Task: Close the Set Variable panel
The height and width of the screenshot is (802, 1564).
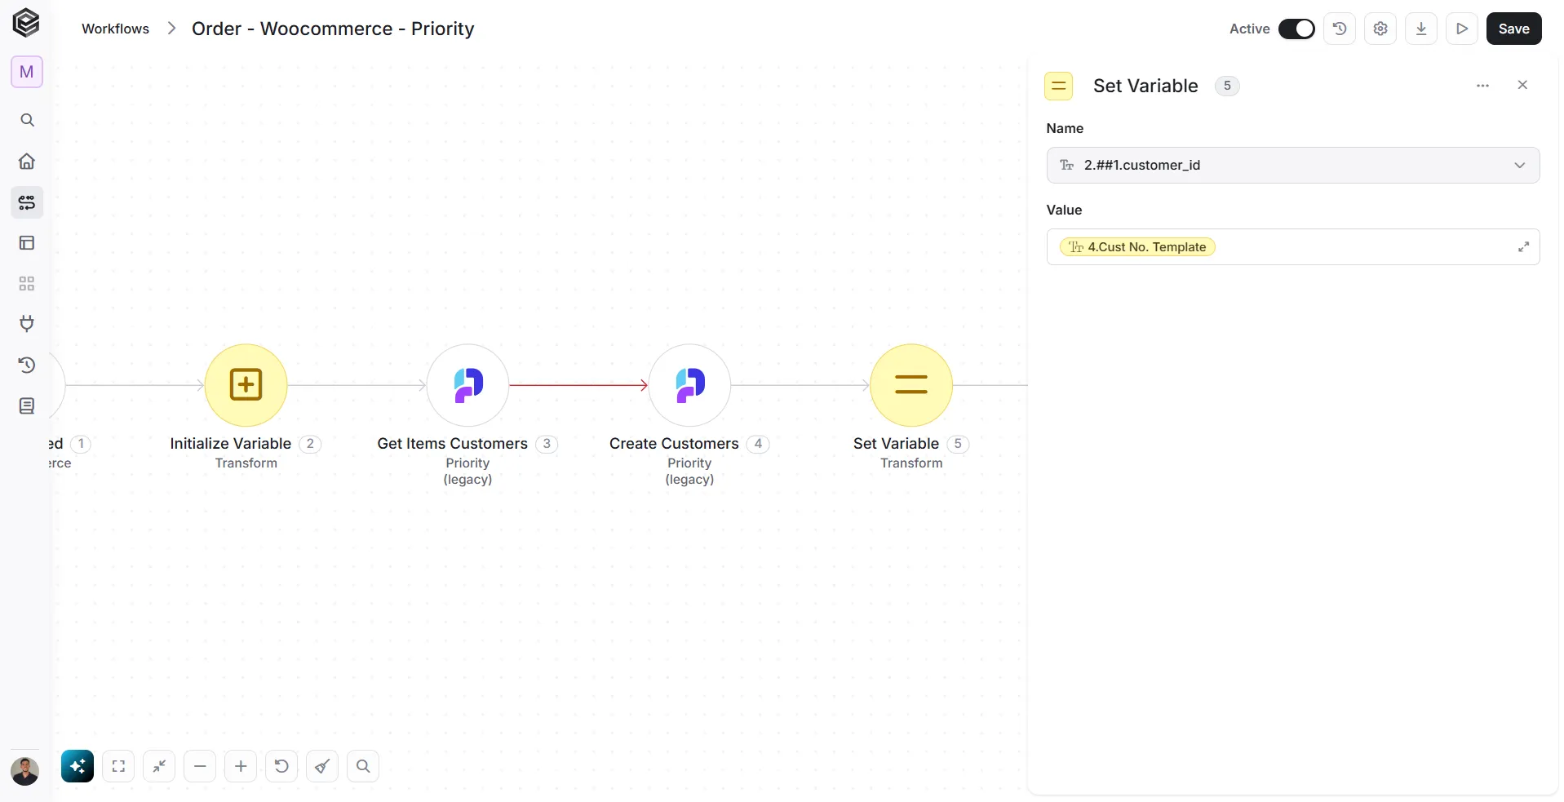Action: [x=1522, y=85]
